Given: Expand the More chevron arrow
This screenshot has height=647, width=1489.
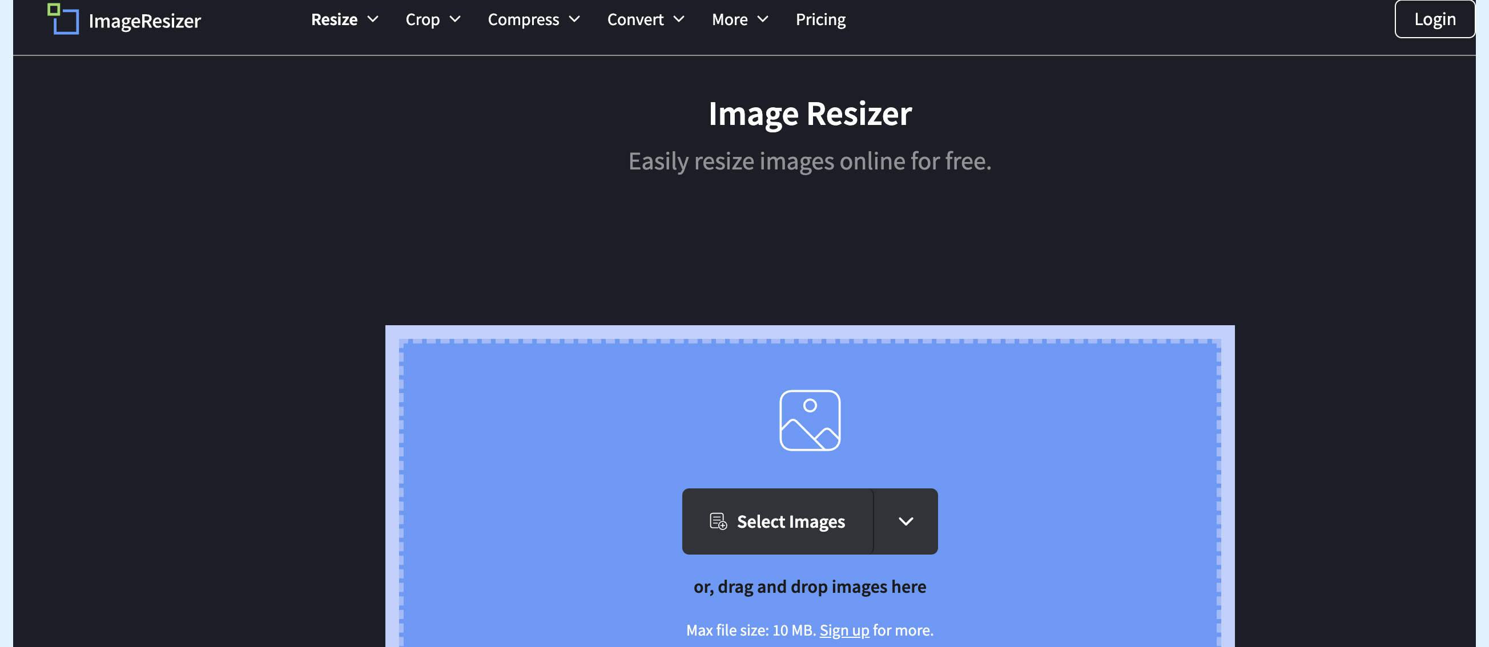Looking at the screenshot, I should click(762, 19).
